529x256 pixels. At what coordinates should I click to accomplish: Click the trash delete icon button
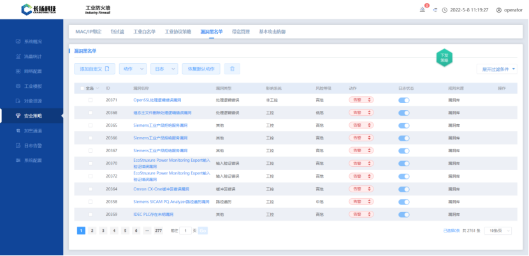click(232, 69)
